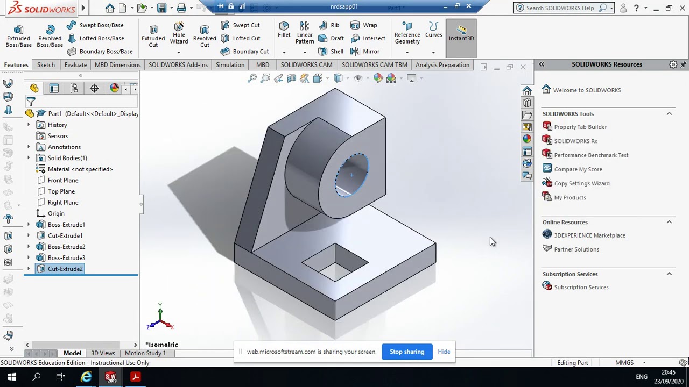The image size is (689, 387).
Task: Collapse the SOLIDWORKS Tools section
Action: tap(669, 114)
